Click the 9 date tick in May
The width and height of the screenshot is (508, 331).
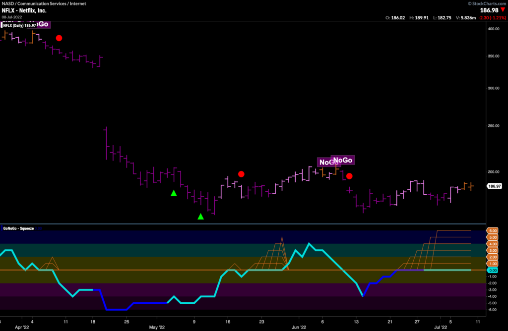(x=194, y=322)
